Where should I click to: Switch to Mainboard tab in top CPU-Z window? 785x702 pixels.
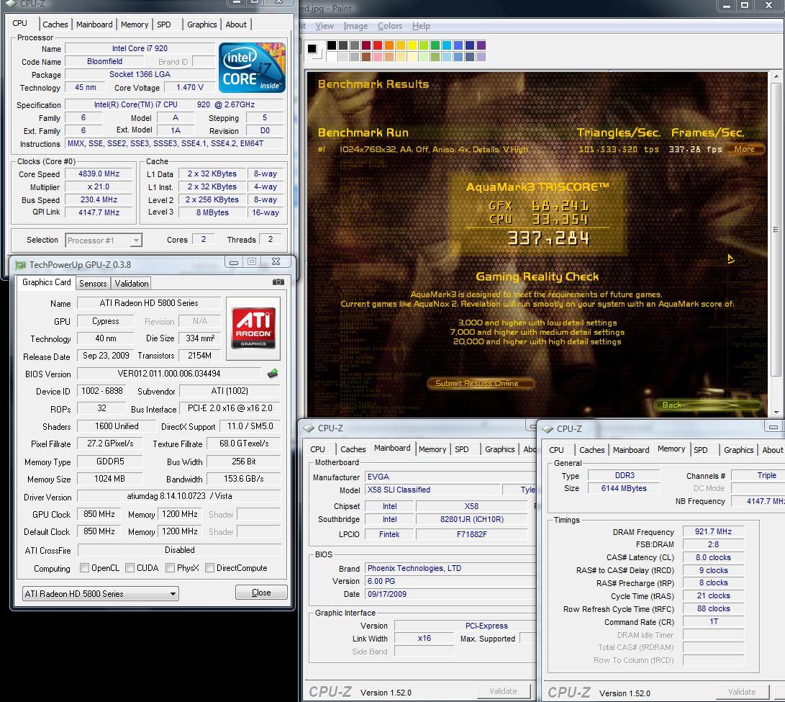tap(94, 24)
